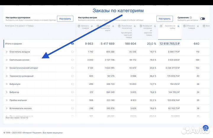This screenshot has height=138, width=213.
Task: Click the 3 236 277,01 ₽ cell
Action: [x=172, y=68]
